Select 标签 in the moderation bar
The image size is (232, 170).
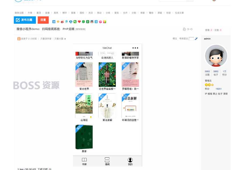[x=168, y=13]
